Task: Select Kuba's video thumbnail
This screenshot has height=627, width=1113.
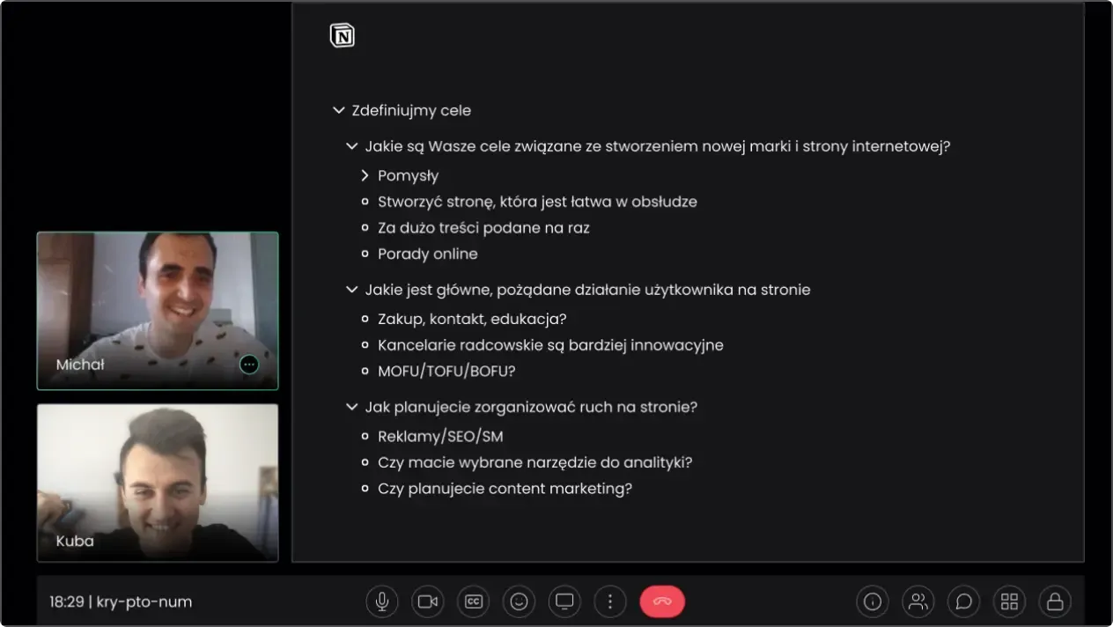Action: (x=158, y=482)
